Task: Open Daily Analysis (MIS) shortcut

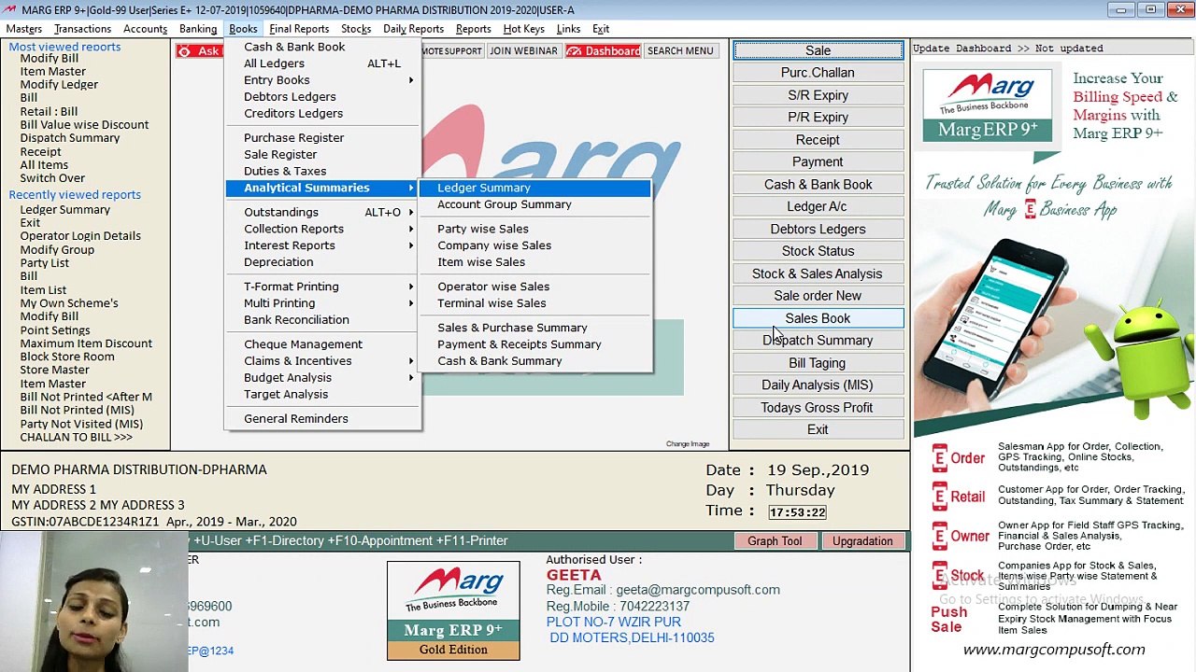Action: point(818,385)
